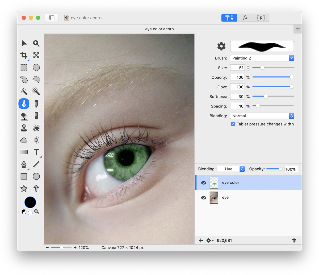Viewport: 319px width, 275px height.
Task: Open a new tab with plus button
Action: (298, 29)
